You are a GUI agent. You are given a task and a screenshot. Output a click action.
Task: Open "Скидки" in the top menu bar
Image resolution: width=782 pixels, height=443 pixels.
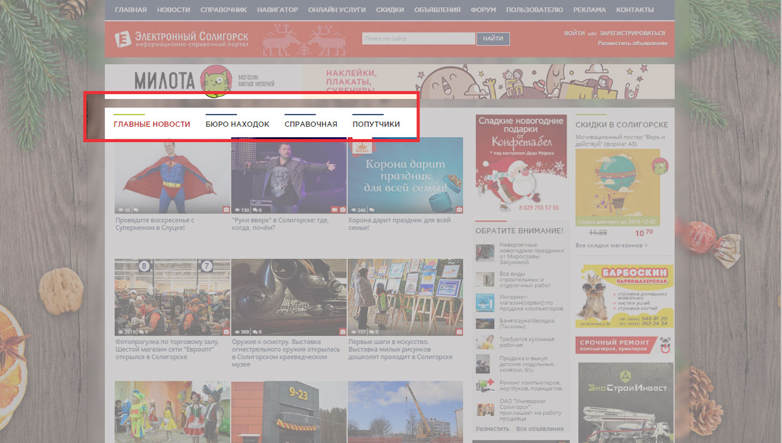389,10
